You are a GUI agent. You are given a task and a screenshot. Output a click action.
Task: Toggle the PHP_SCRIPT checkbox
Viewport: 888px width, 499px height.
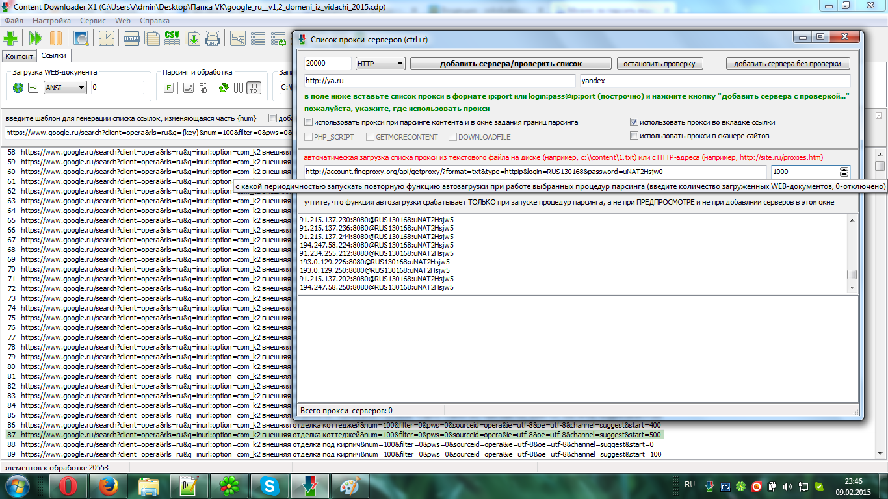(309, 137)
